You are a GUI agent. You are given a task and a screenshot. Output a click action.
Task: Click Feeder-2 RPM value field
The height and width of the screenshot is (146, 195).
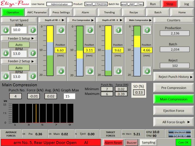(x=19, y=77)
